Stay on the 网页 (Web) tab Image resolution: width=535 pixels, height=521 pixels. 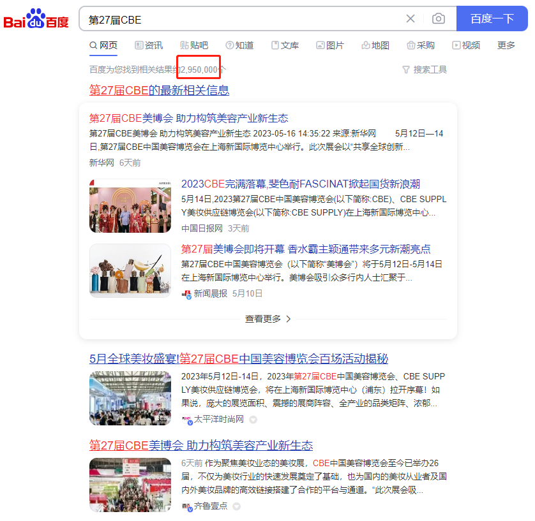[103, 45]
